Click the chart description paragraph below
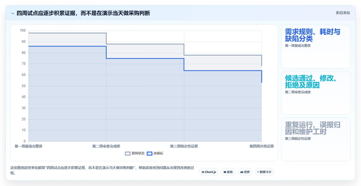 (102, 170)
